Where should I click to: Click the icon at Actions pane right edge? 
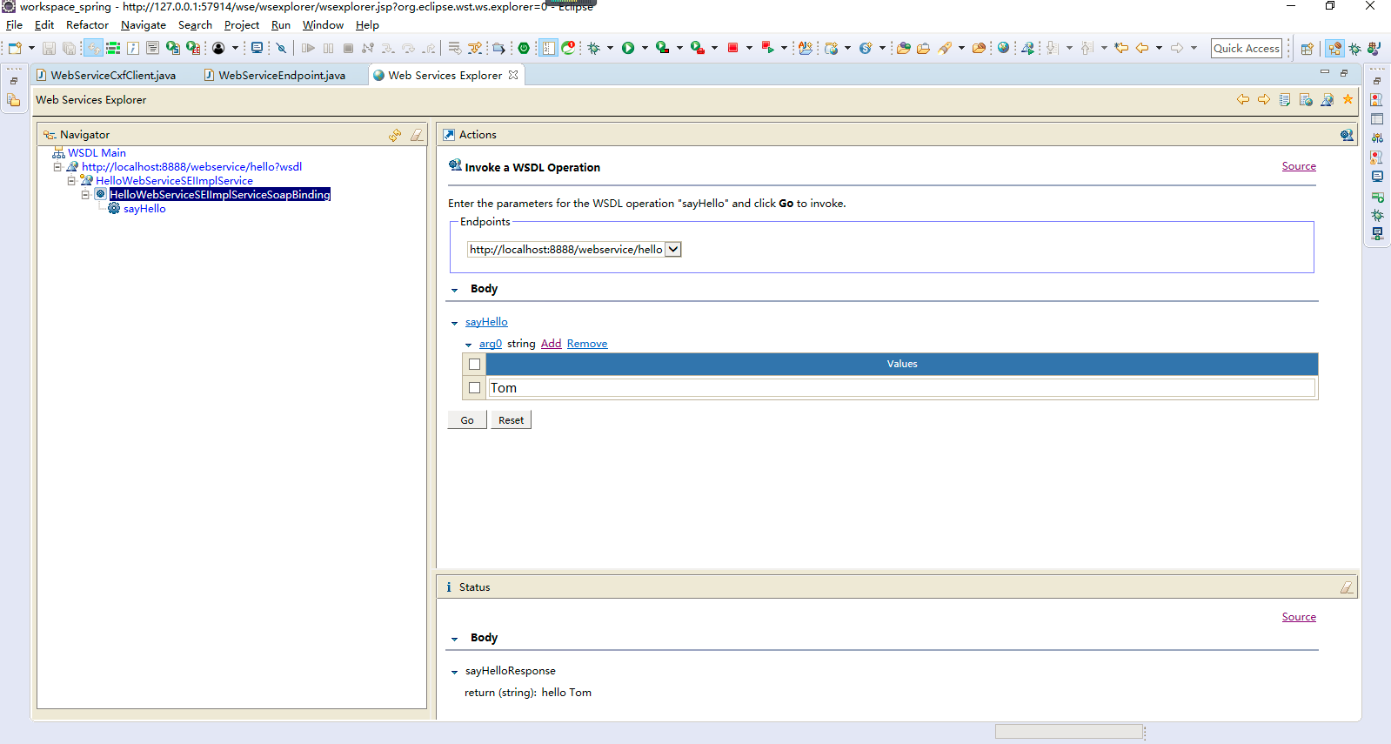point(1347,135)
